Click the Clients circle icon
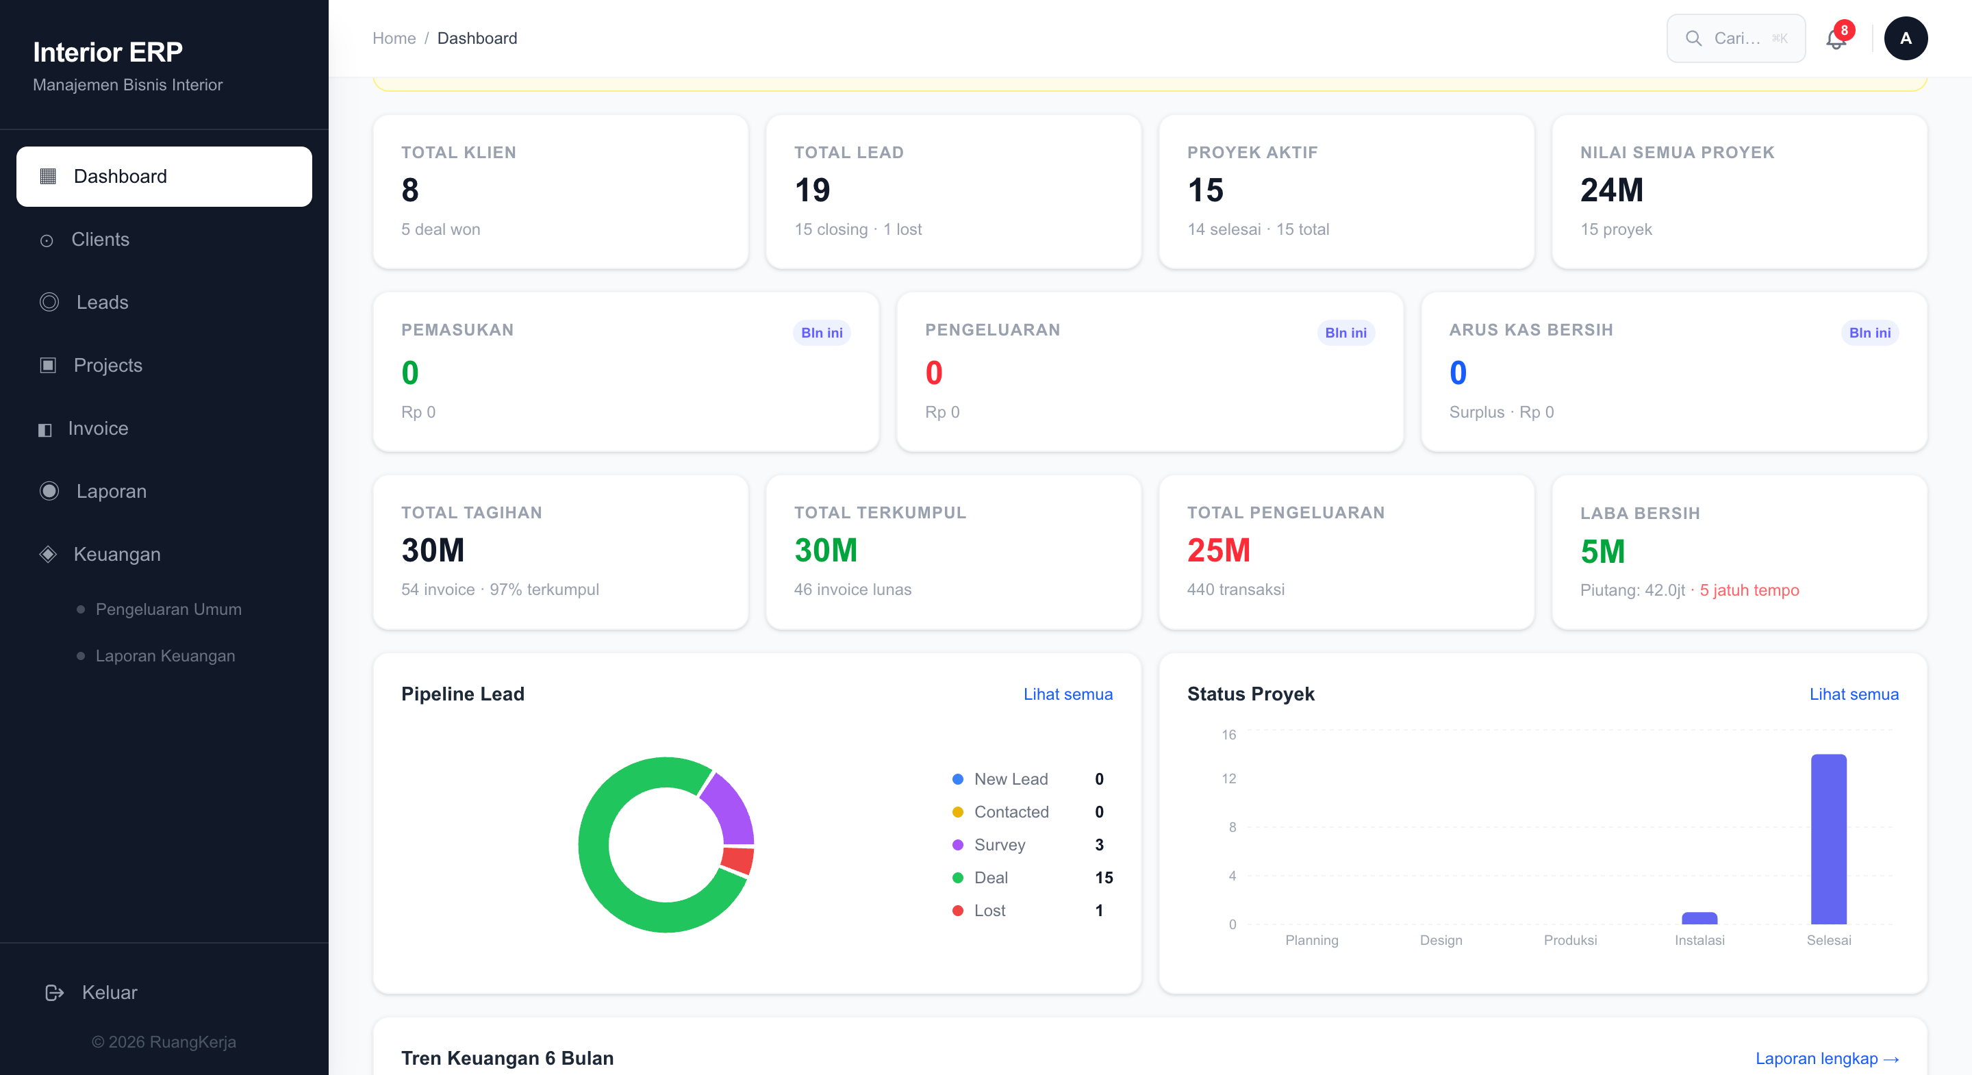 [x=47, y=240]
